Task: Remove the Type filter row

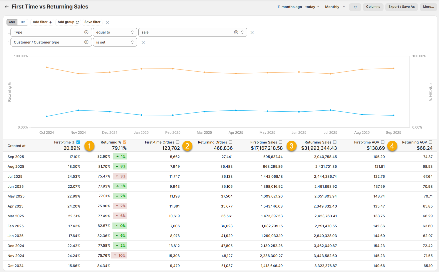Action: (x=252, y=32)
